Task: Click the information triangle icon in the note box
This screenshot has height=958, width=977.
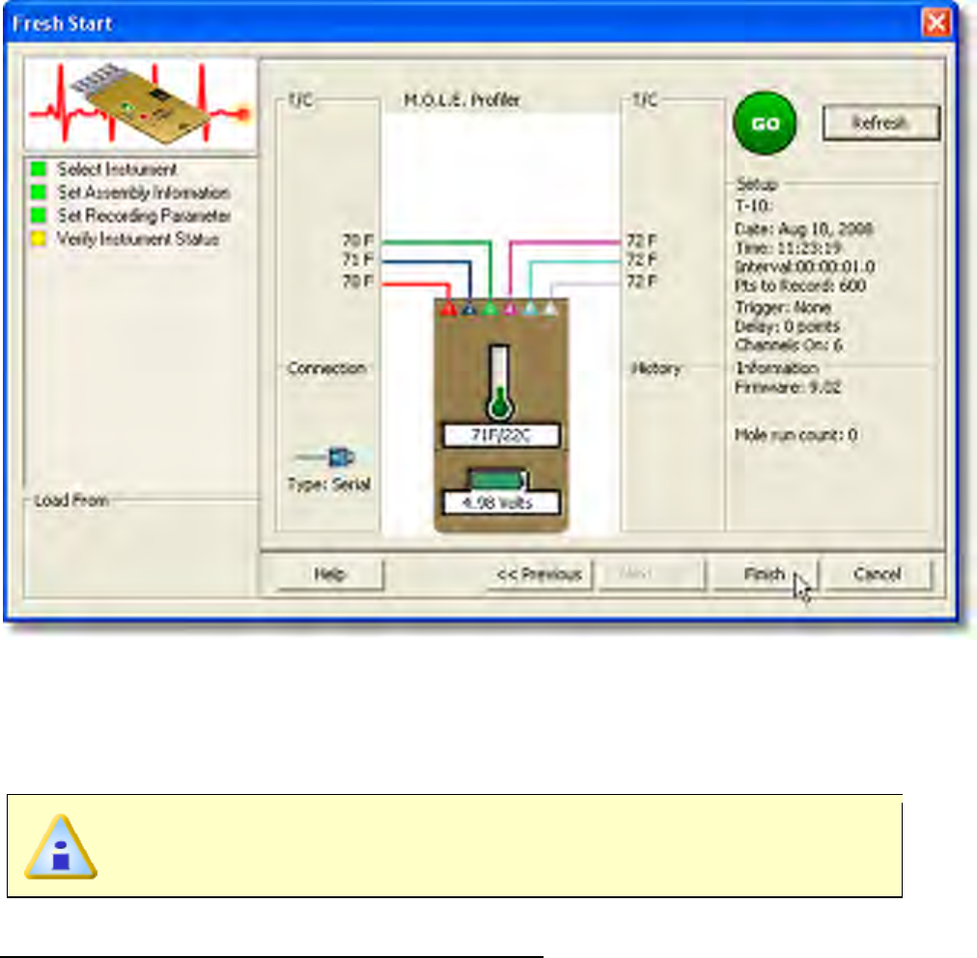Action: click(61, 847)
